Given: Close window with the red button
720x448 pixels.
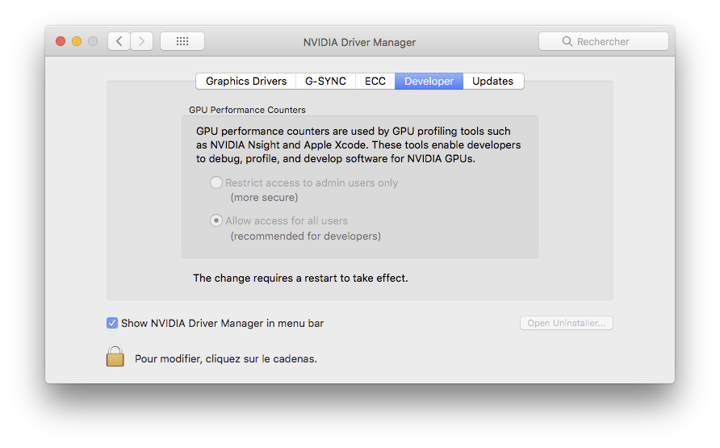Looking at the screenshot, I should click(61, 41).
